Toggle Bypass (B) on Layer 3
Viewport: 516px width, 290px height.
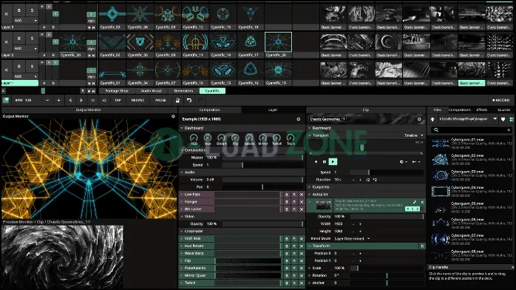tap(18, 10)
